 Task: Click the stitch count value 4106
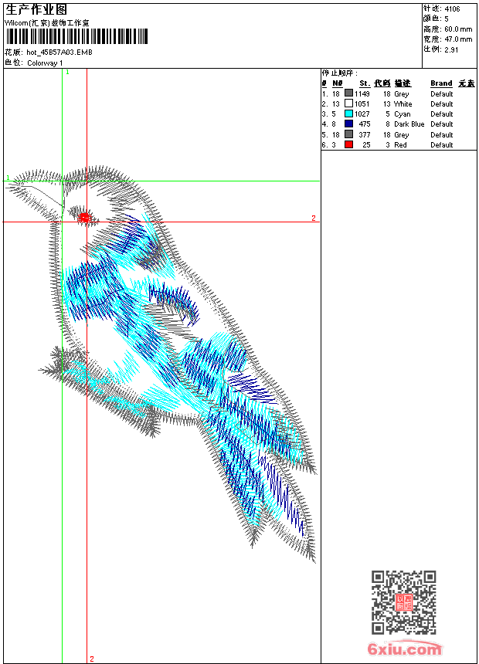click(452, 9)
